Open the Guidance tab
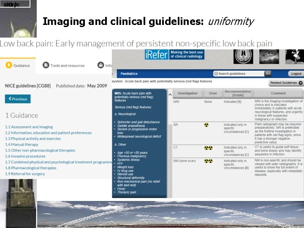 (x=18, y=65)
